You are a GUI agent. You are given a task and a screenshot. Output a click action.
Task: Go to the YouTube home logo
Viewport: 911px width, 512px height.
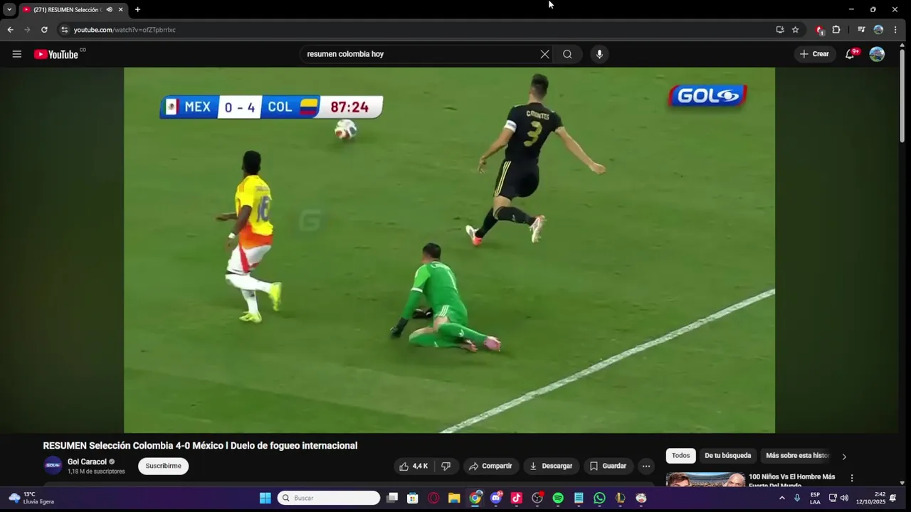[x=56, y=54]
